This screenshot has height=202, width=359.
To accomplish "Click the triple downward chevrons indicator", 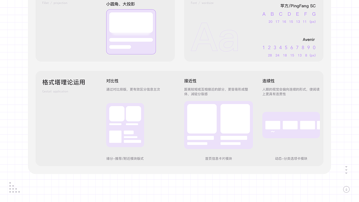I will (346, 170).
